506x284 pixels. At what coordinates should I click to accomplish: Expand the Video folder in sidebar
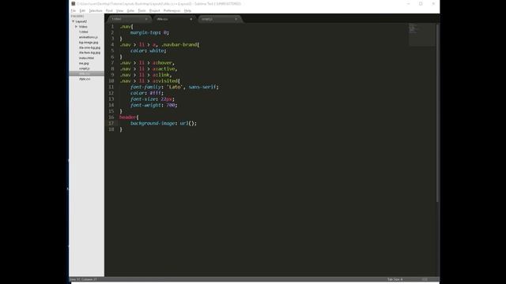[77, 26]
